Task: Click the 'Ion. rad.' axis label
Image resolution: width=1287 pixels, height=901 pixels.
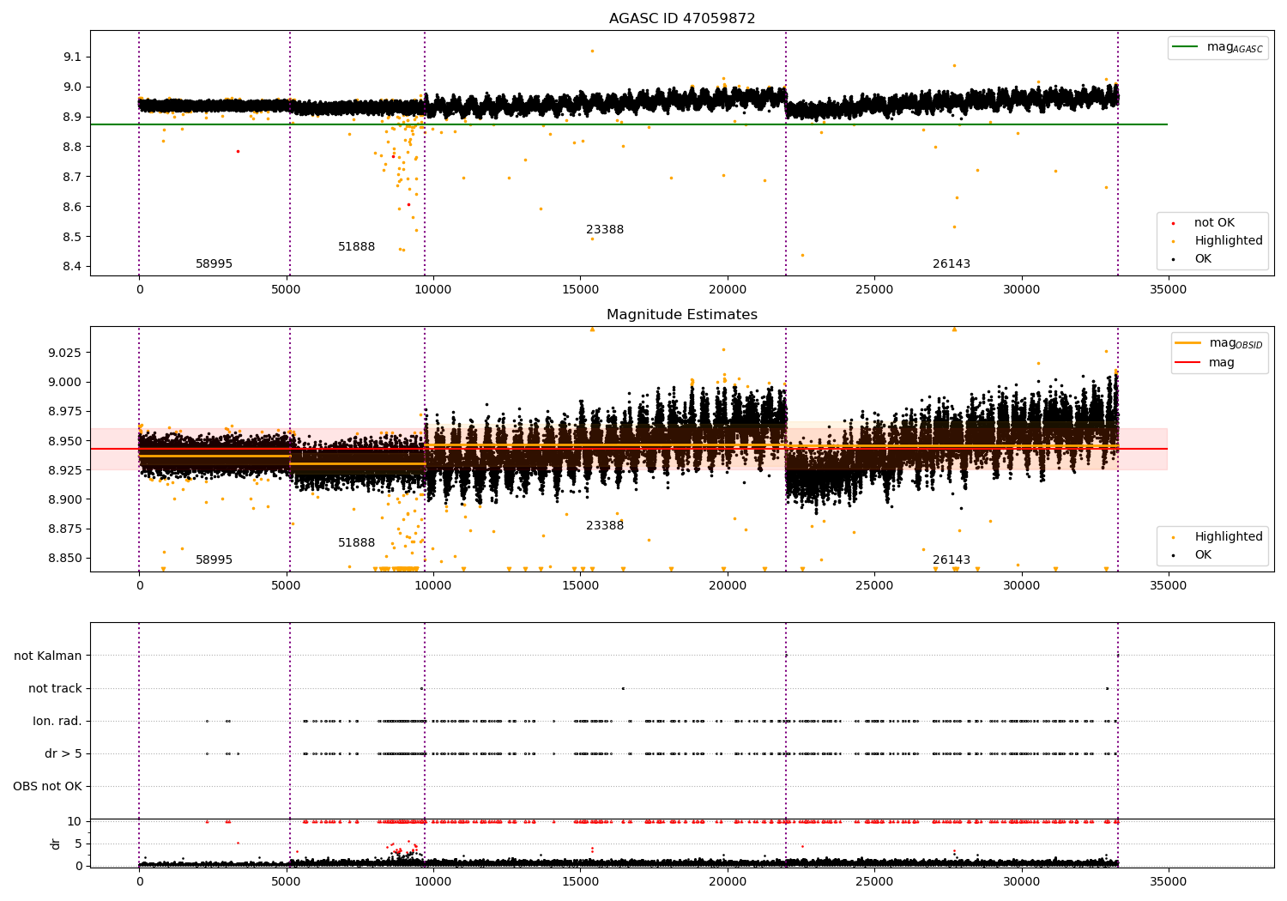Action: coord(57,721)
